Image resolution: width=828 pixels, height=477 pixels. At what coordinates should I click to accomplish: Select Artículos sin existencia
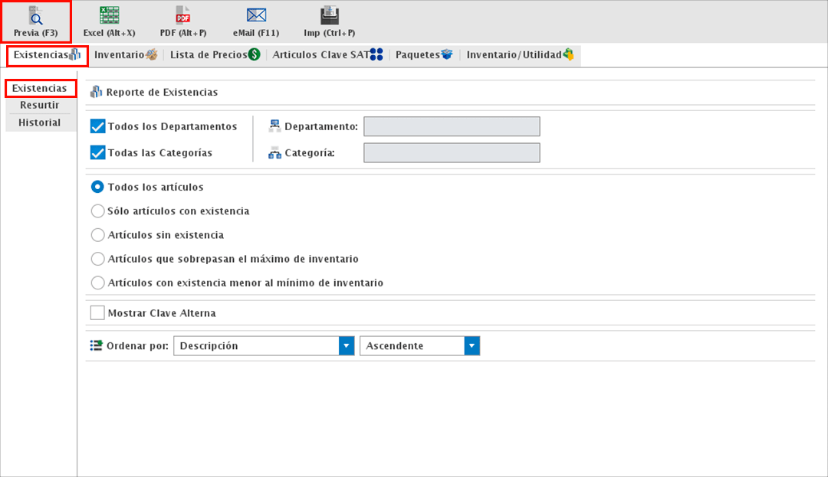97,234
